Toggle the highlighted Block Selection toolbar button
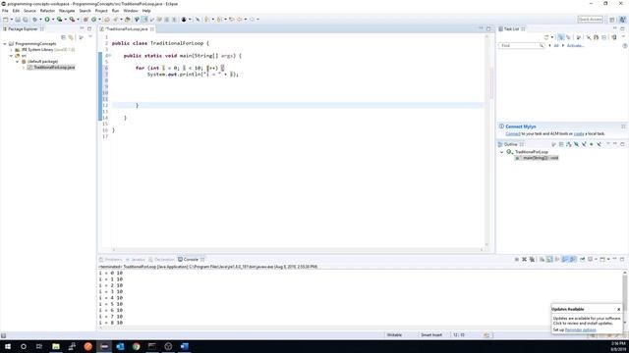 click(144, 20)
